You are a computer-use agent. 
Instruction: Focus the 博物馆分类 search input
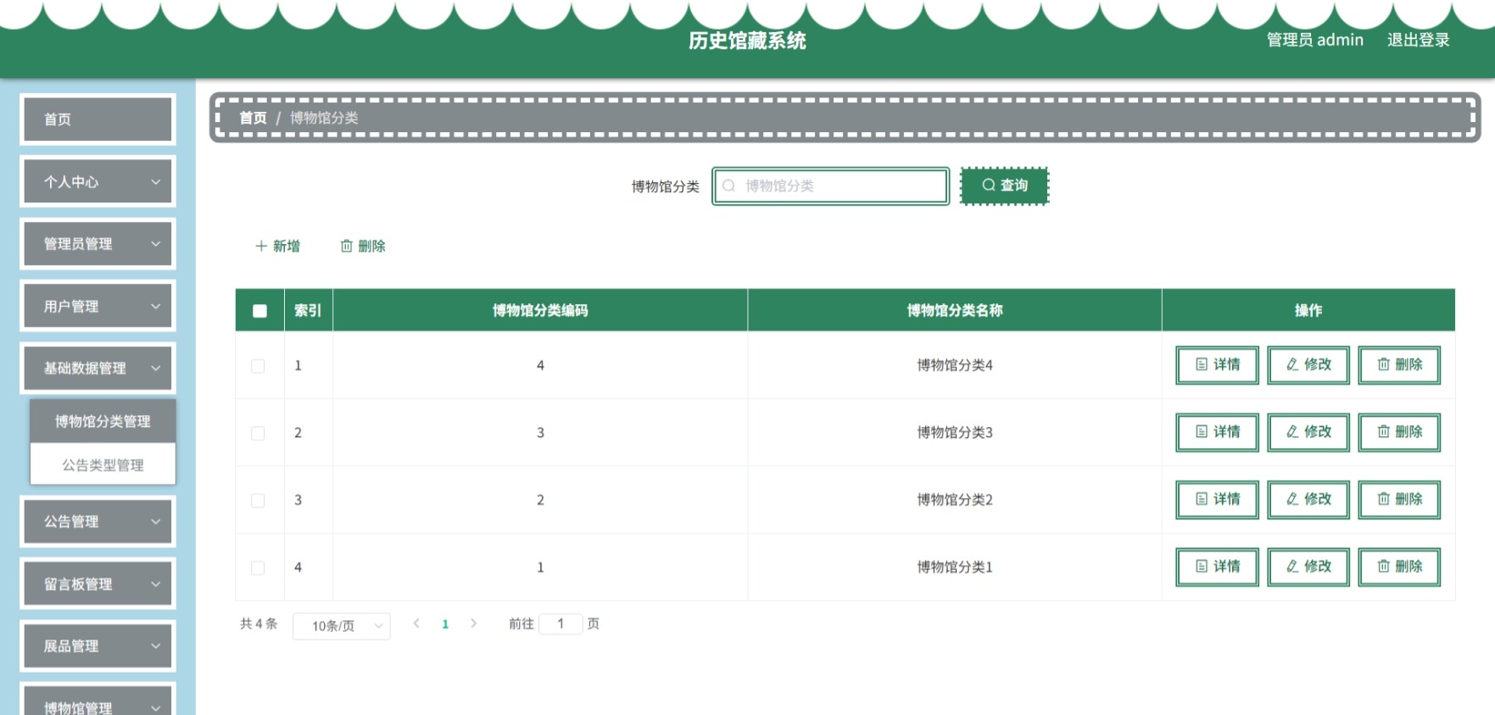[x=830, y=186]
